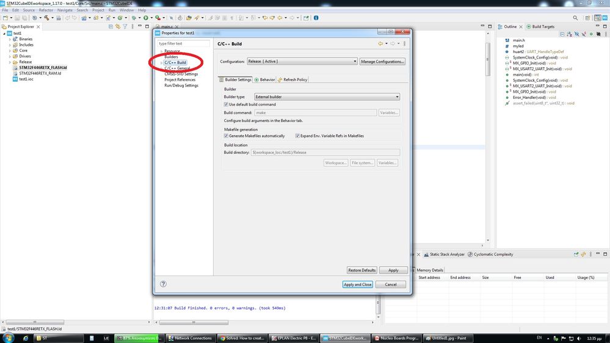Click the New C source file icon in toolbar
The height and width of the screenshot is (343, 610).
point(108,18)
